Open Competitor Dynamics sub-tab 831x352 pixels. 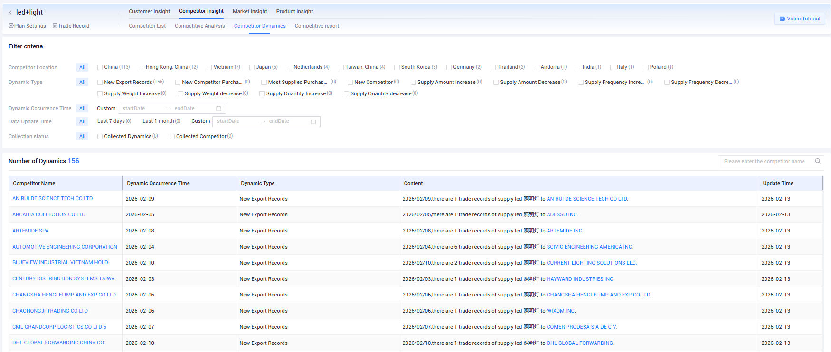[260, 26]
